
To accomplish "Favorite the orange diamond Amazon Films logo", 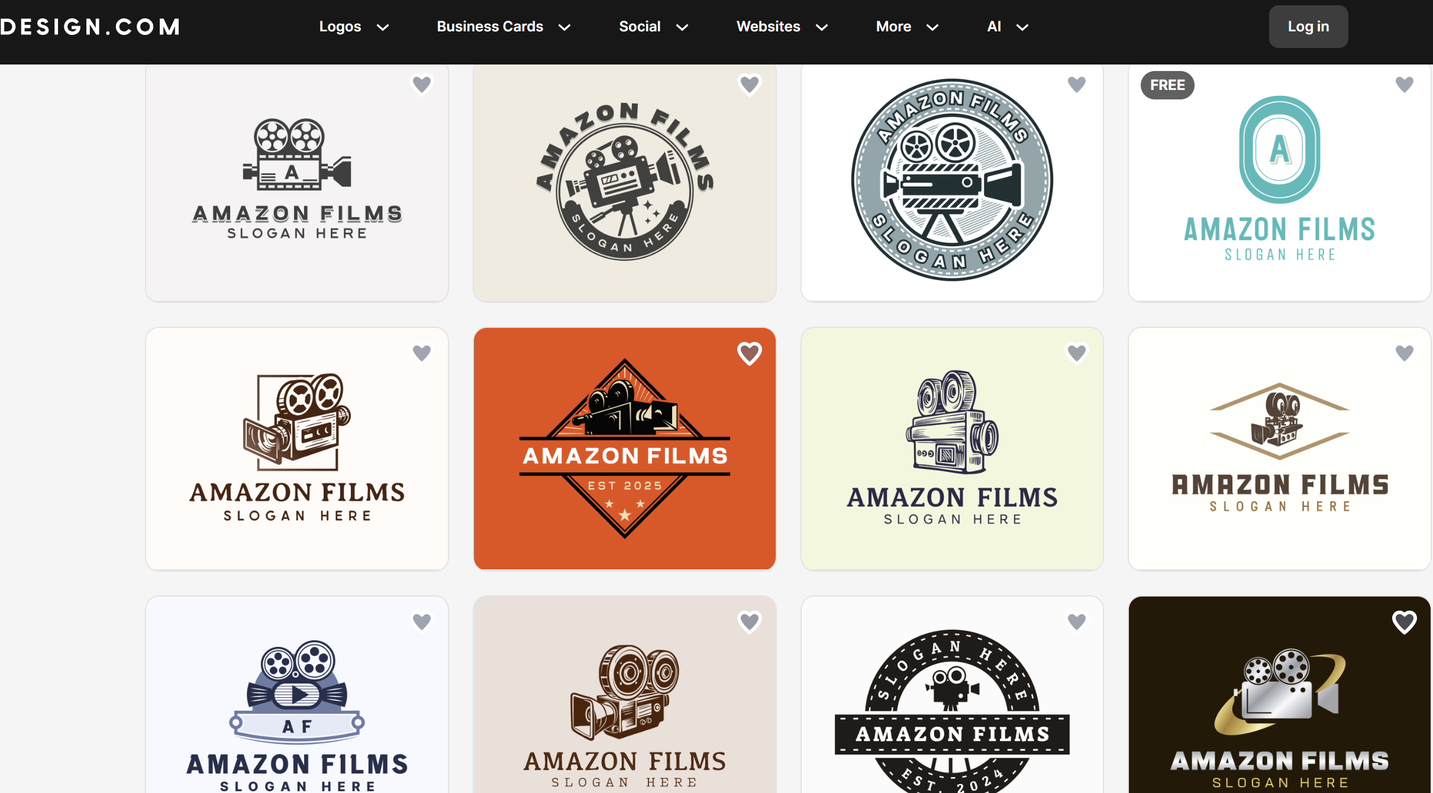I will (x=749, y=353).
